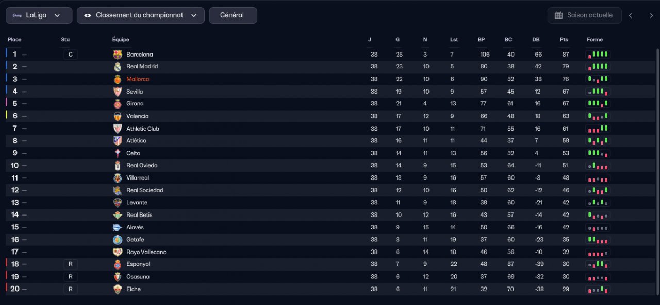Click the 'R' relegation badge for Osasuna
This screenshot has width=660, height=305.
[x=71, y=277]
